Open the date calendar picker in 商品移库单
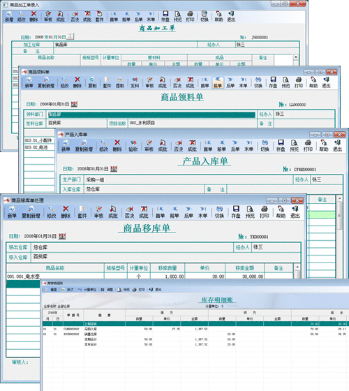This screenshot has height=391, width=349. pos(62,236)
